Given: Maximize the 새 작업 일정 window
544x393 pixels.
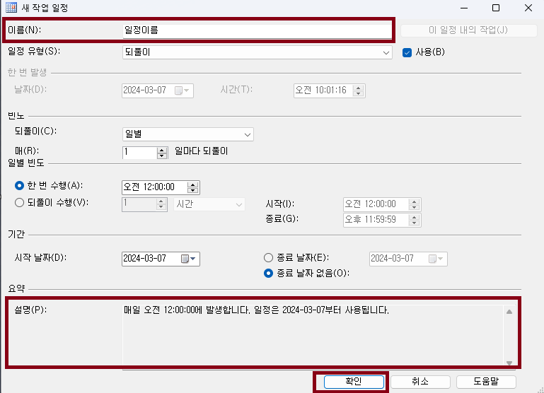Looking at the screenshot, I should click(x=496, y=8).
